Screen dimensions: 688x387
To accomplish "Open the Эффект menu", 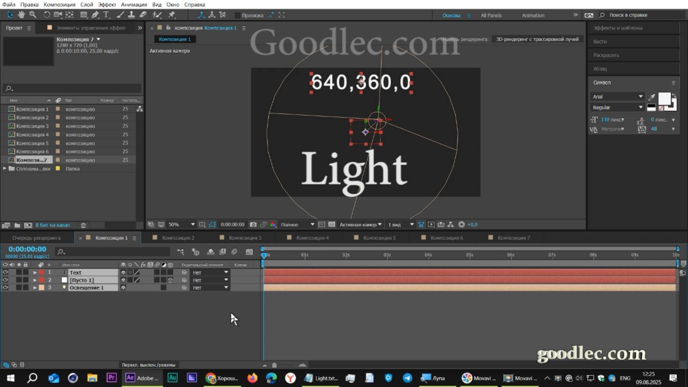I will 107,4.
